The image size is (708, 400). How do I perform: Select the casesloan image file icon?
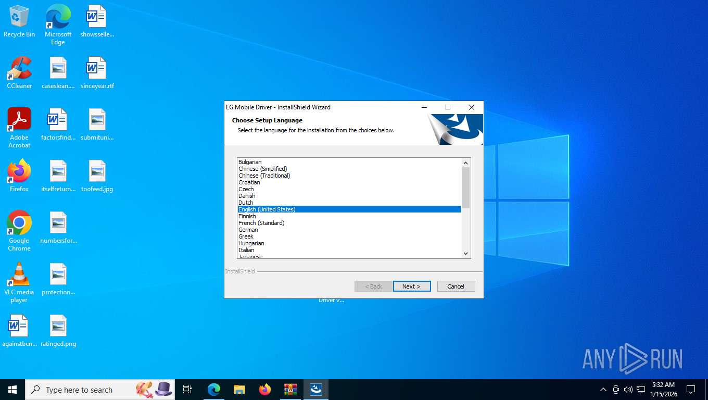point(58,73)
